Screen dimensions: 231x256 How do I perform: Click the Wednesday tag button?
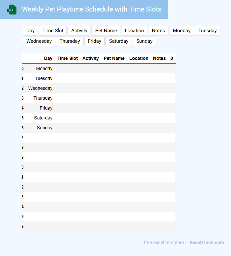click(x=39, y=41)
